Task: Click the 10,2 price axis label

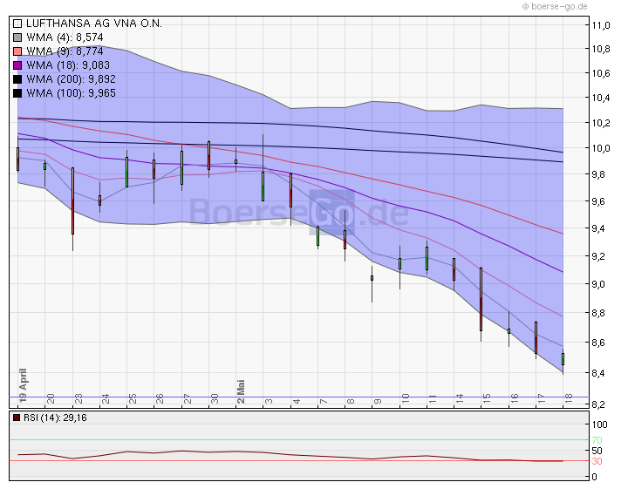Action: [601, 123]
